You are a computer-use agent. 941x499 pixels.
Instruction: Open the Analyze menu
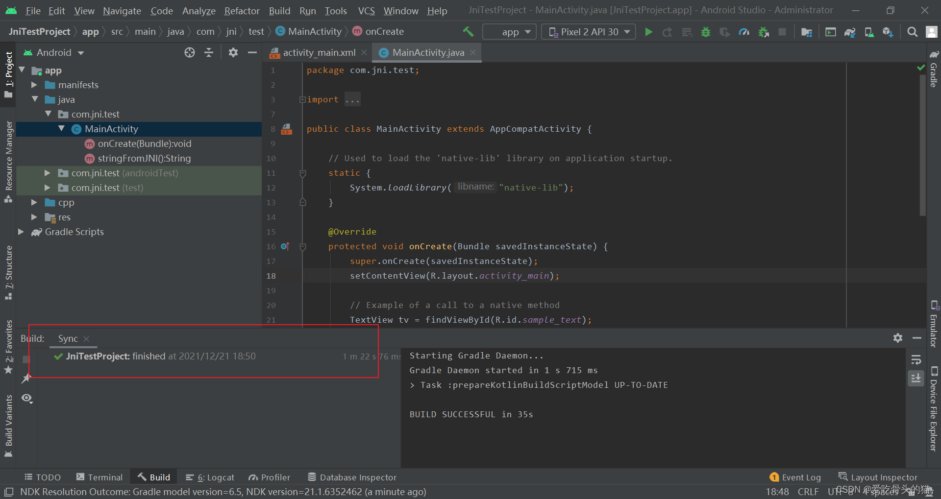coord(198,11)
